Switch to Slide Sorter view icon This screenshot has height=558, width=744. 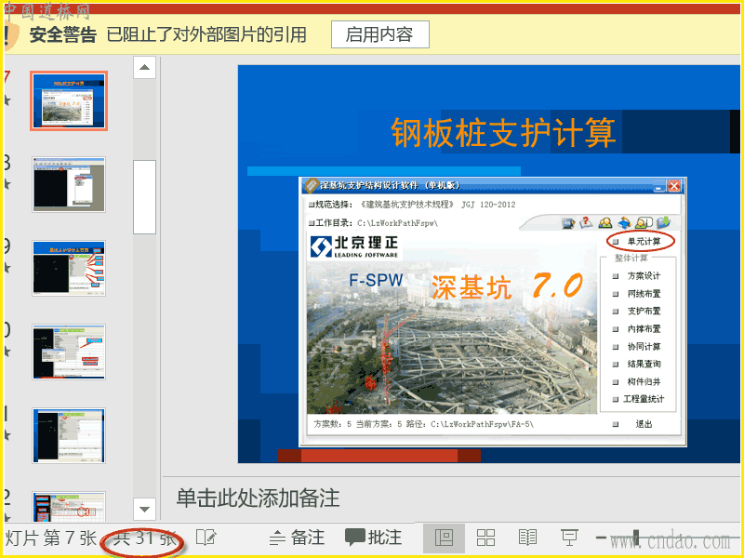(485, 538)
